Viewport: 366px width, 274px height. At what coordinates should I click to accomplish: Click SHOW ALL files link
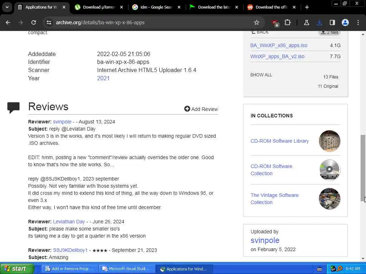coord(261,75)
